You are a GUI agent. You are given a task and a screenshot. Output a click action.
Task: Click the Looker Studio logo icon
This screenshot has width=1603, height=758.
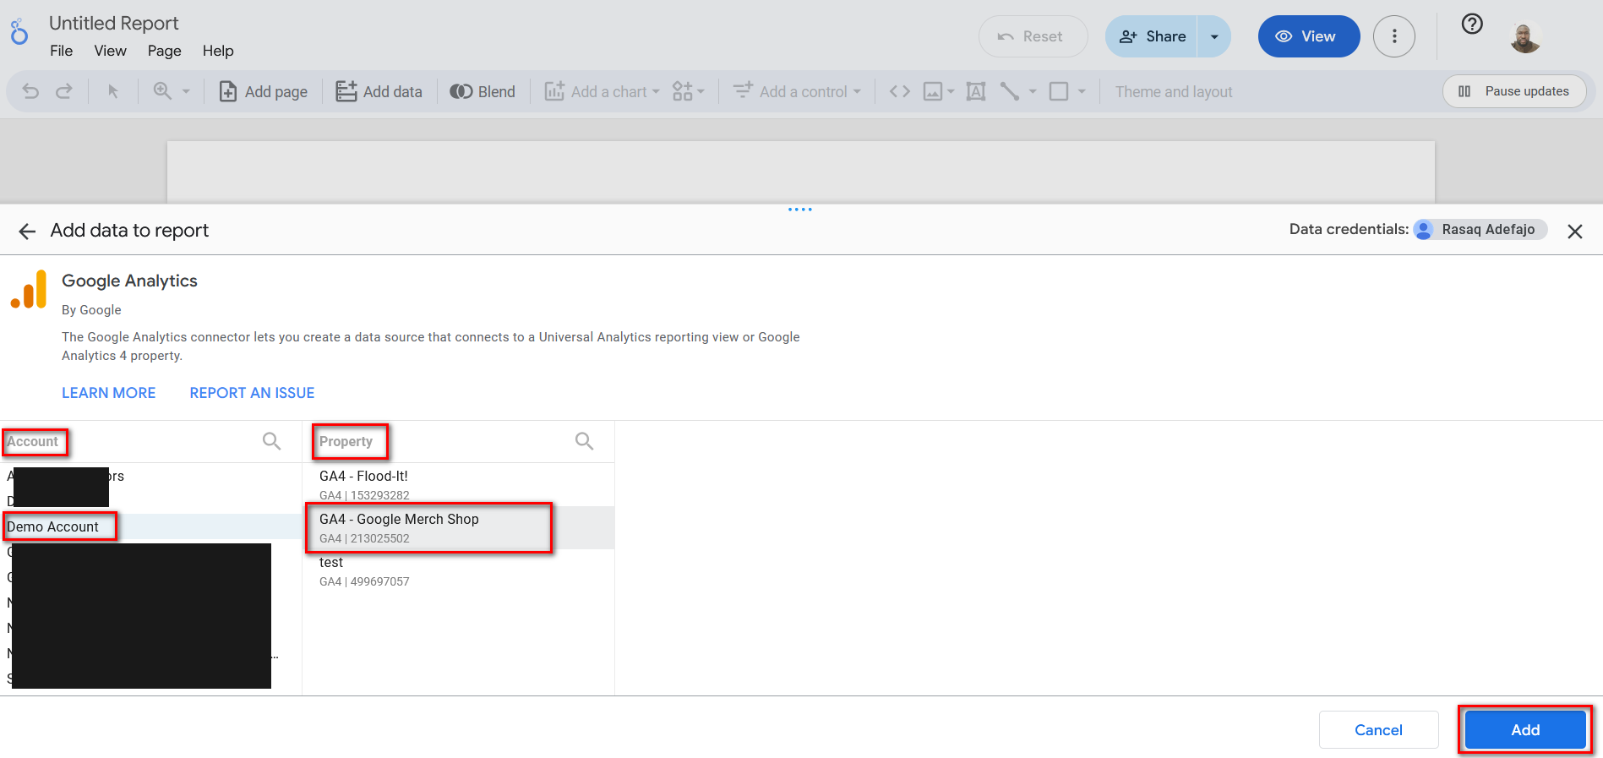pyautogui.click(x=19, y=32)
